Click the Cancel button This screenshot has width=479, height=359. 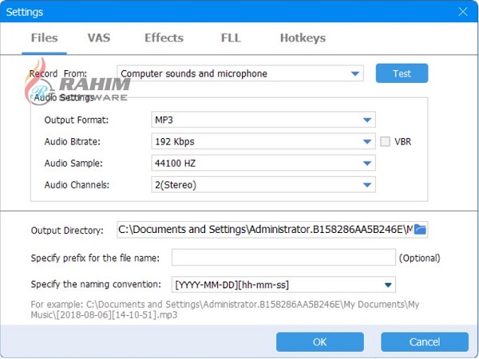(425, 342)
